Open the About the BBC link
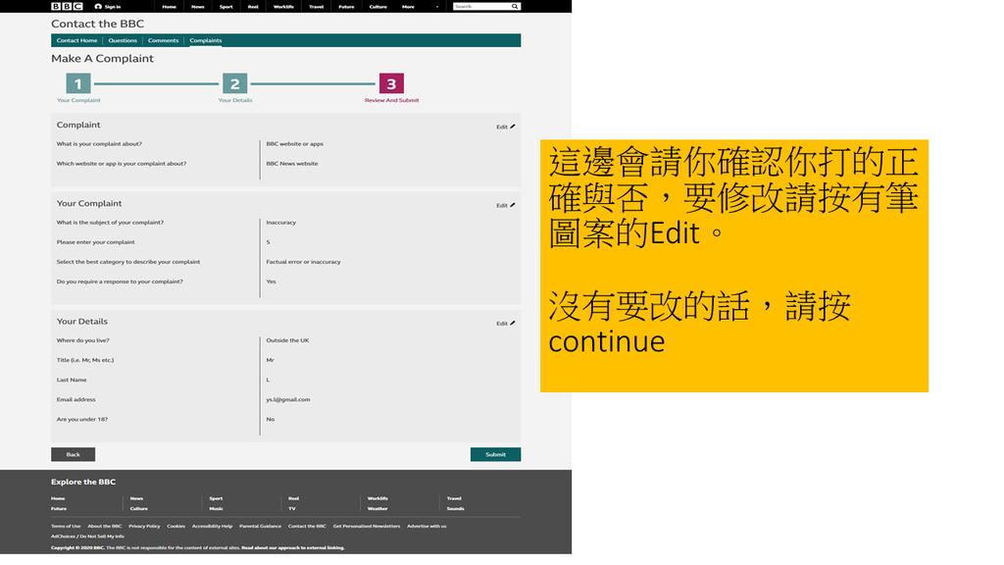Viewport: 1004px width, 565px height. click(104, 527)
